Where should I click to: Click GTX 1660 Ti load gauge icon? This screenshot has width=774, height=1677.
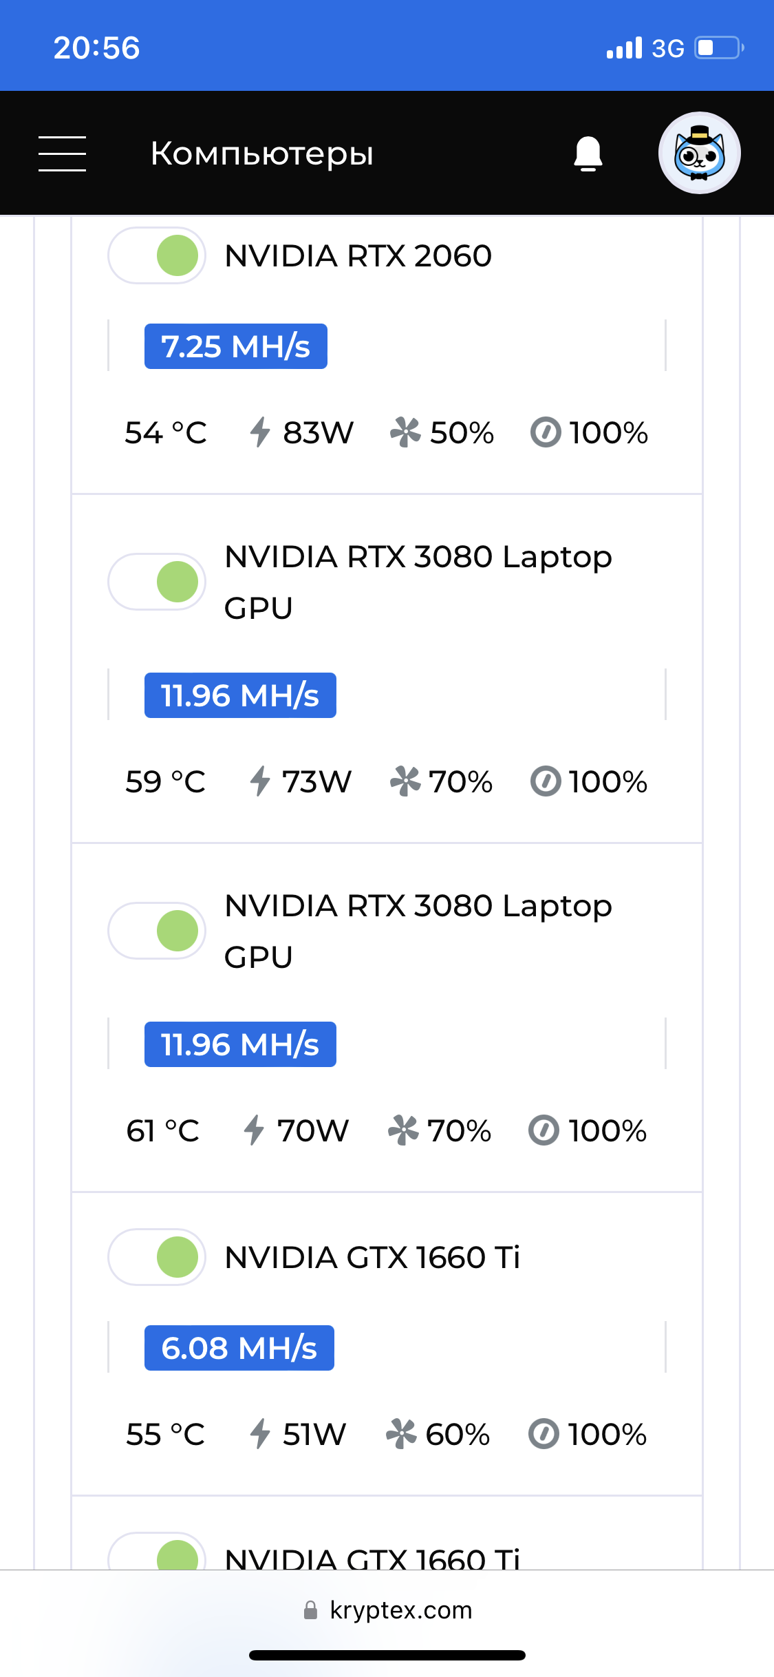point(544,1434)
